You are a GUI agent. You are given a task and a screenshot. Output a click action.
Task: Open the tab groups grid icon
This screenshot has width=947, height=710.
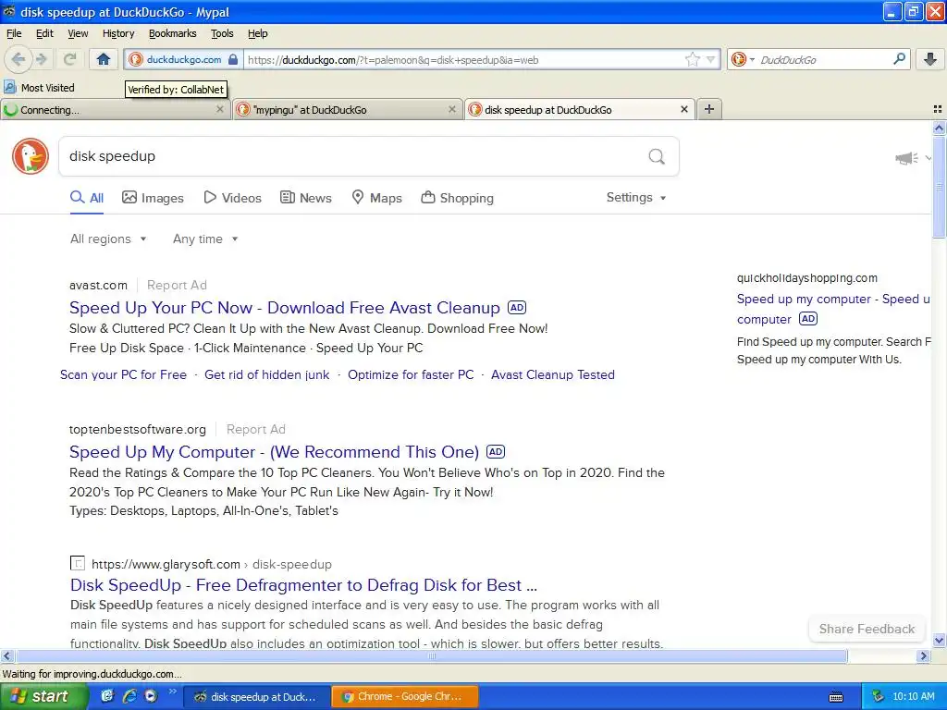[x=938, y=109]
